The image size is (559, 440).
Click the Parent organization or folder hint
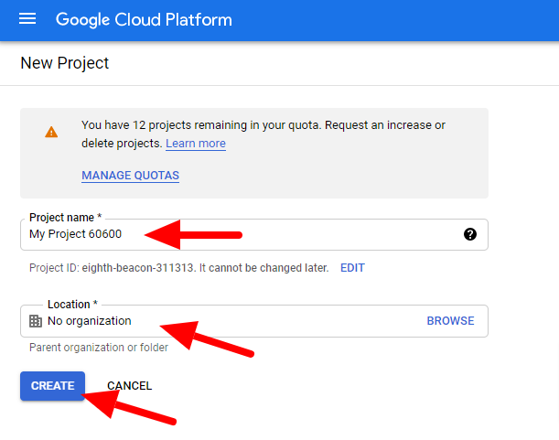click(99, 348)
